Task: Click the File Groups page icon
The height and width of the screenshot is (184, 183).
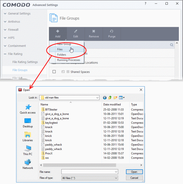Action: pyautogui.click(x=54, y=18)
